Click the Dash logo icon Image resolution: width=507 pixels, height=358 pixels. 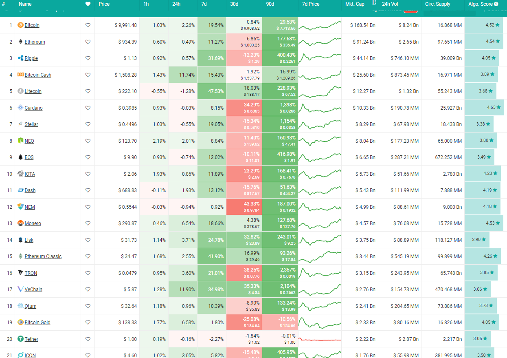20,190
